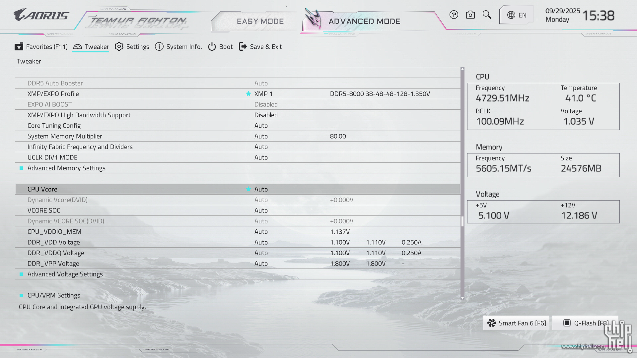Viewport: 637px width, 358px height.
Task: Expand Advanced Voltage Settings submenu
Action: [x=65, y=274]
